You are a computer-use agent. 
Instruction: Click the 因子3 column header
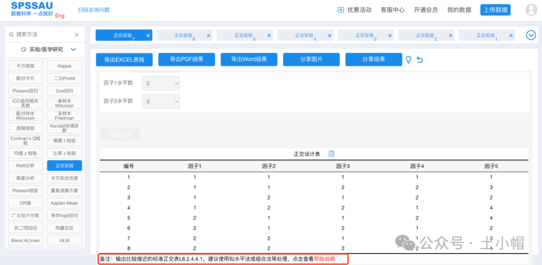point(343,166)
